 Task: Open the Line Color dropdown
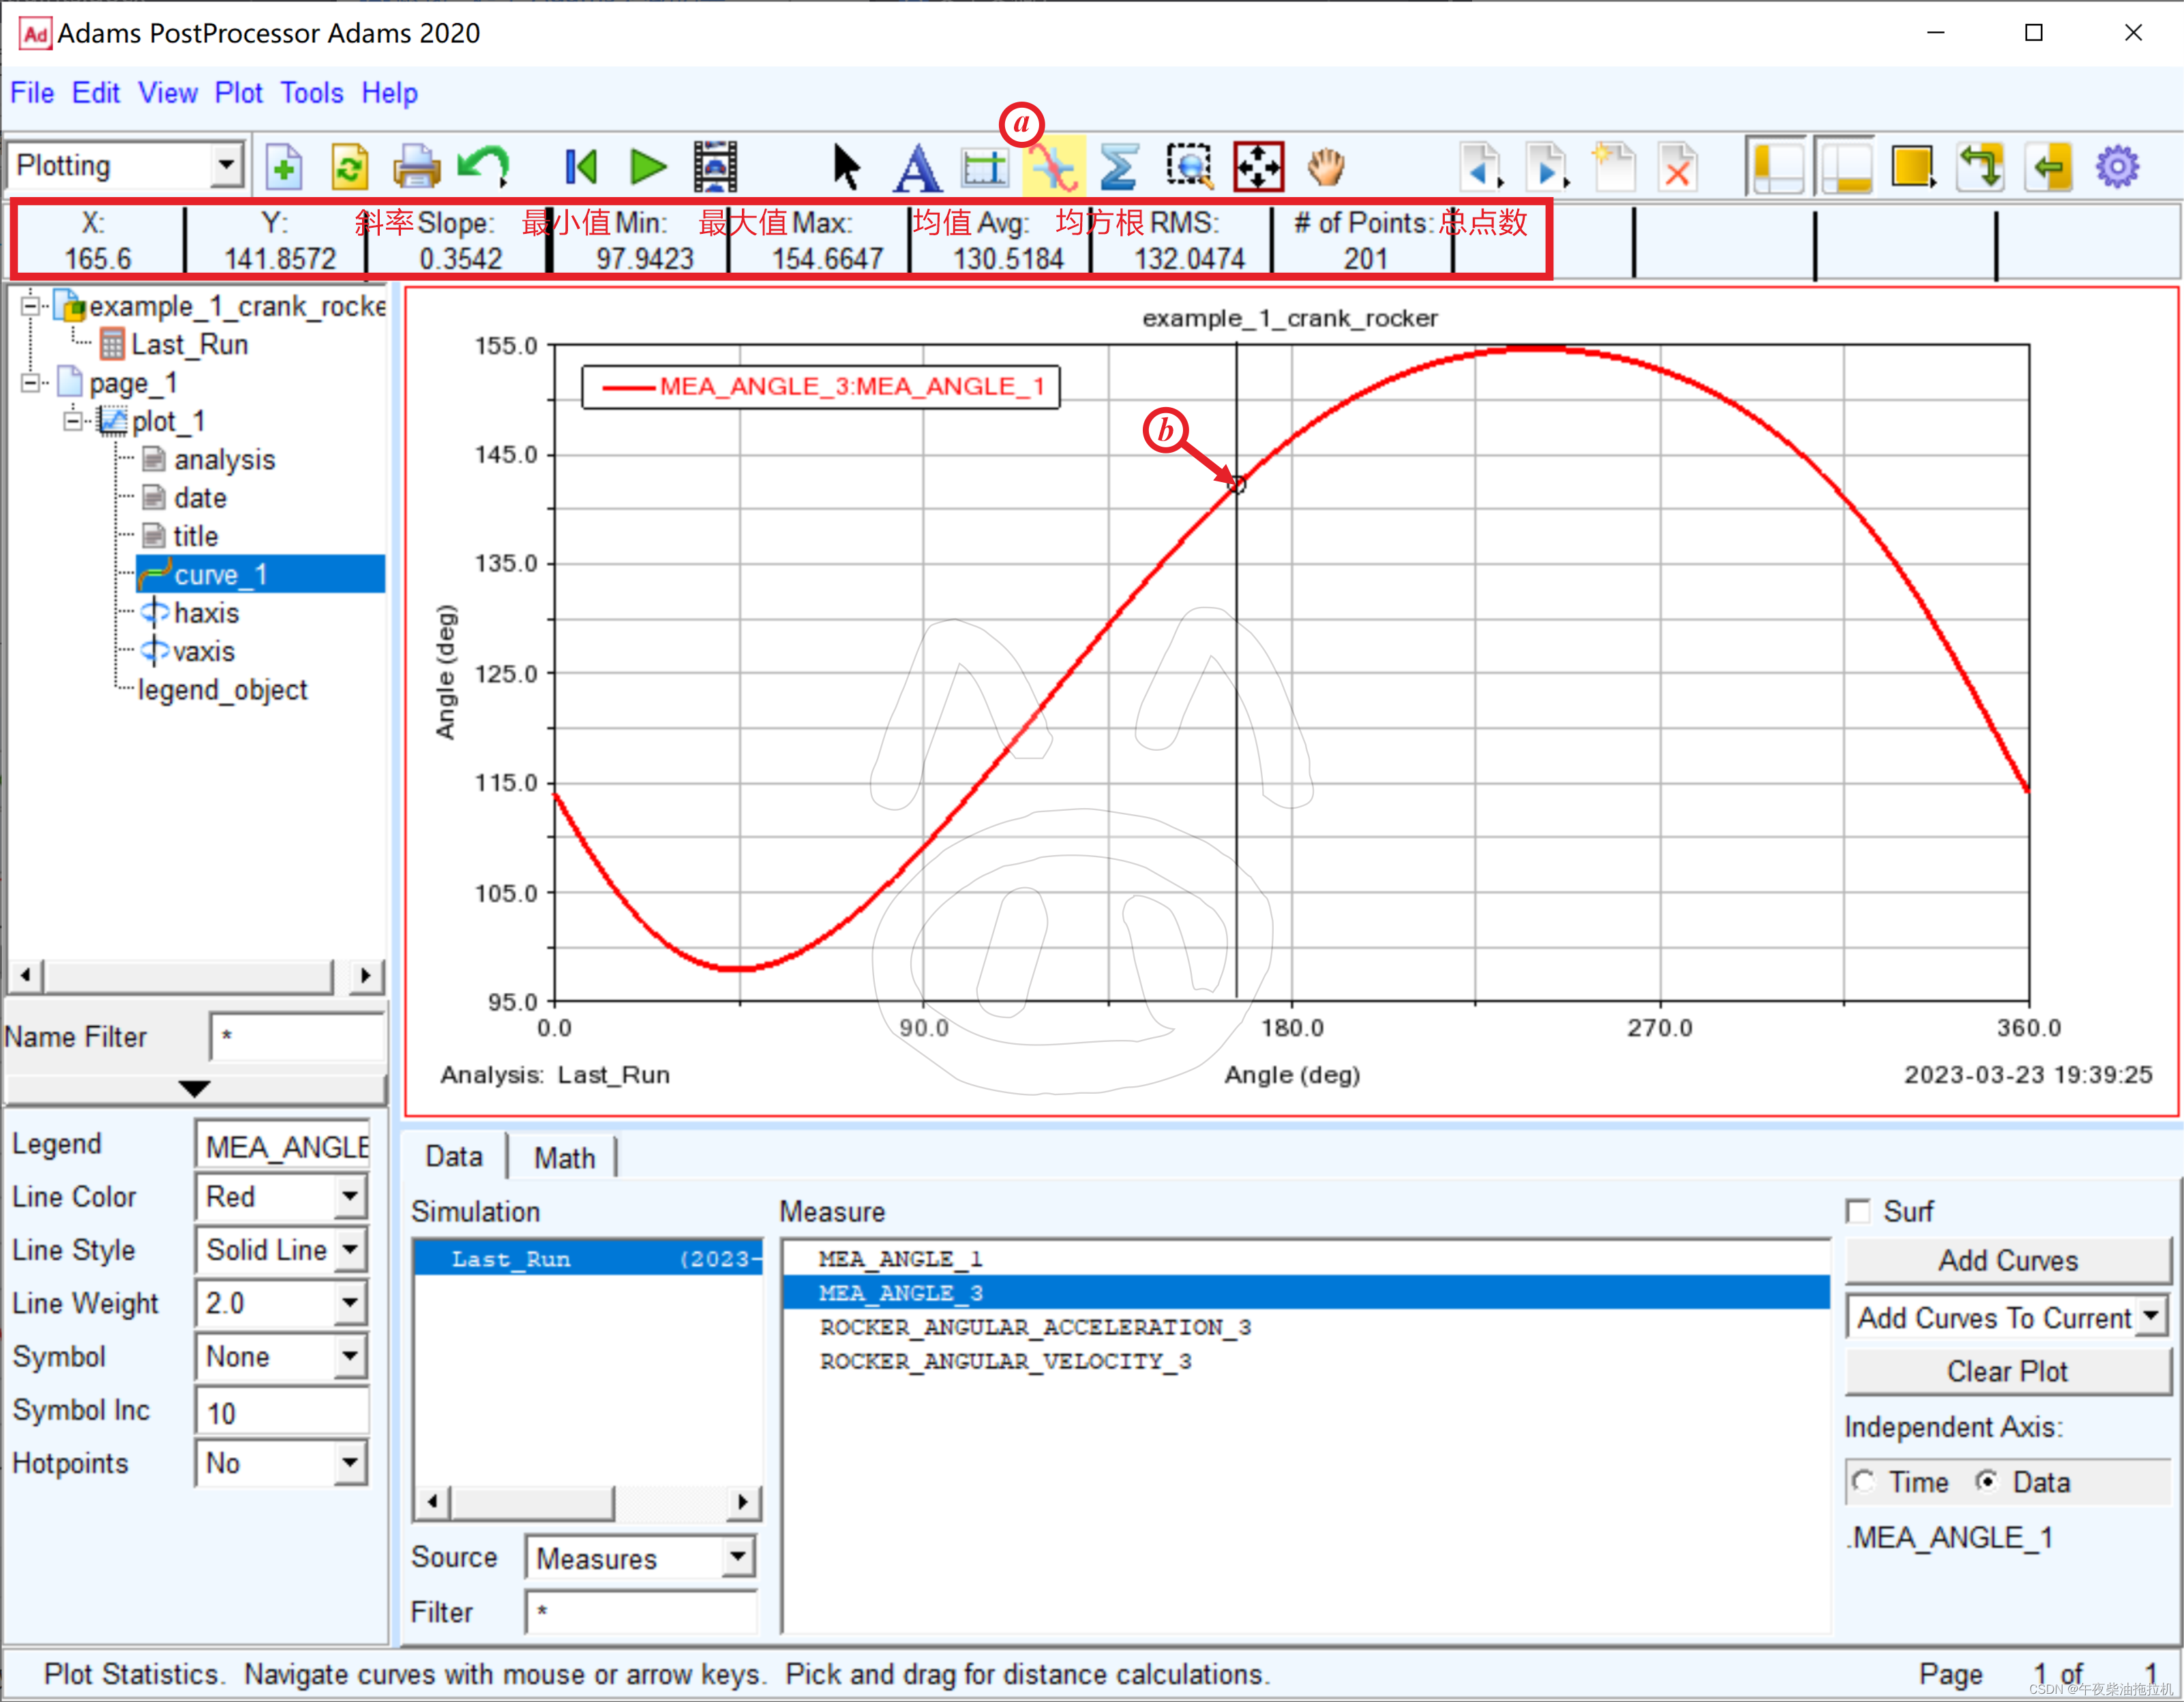(x=349, y=1196)
